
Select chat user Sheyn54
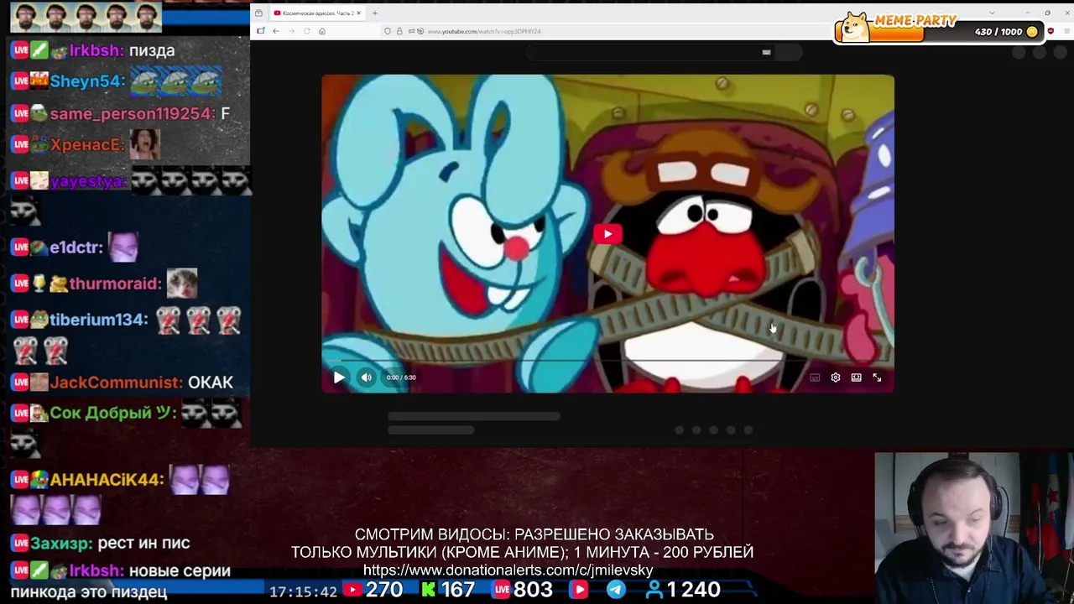[x=87, y=81]
